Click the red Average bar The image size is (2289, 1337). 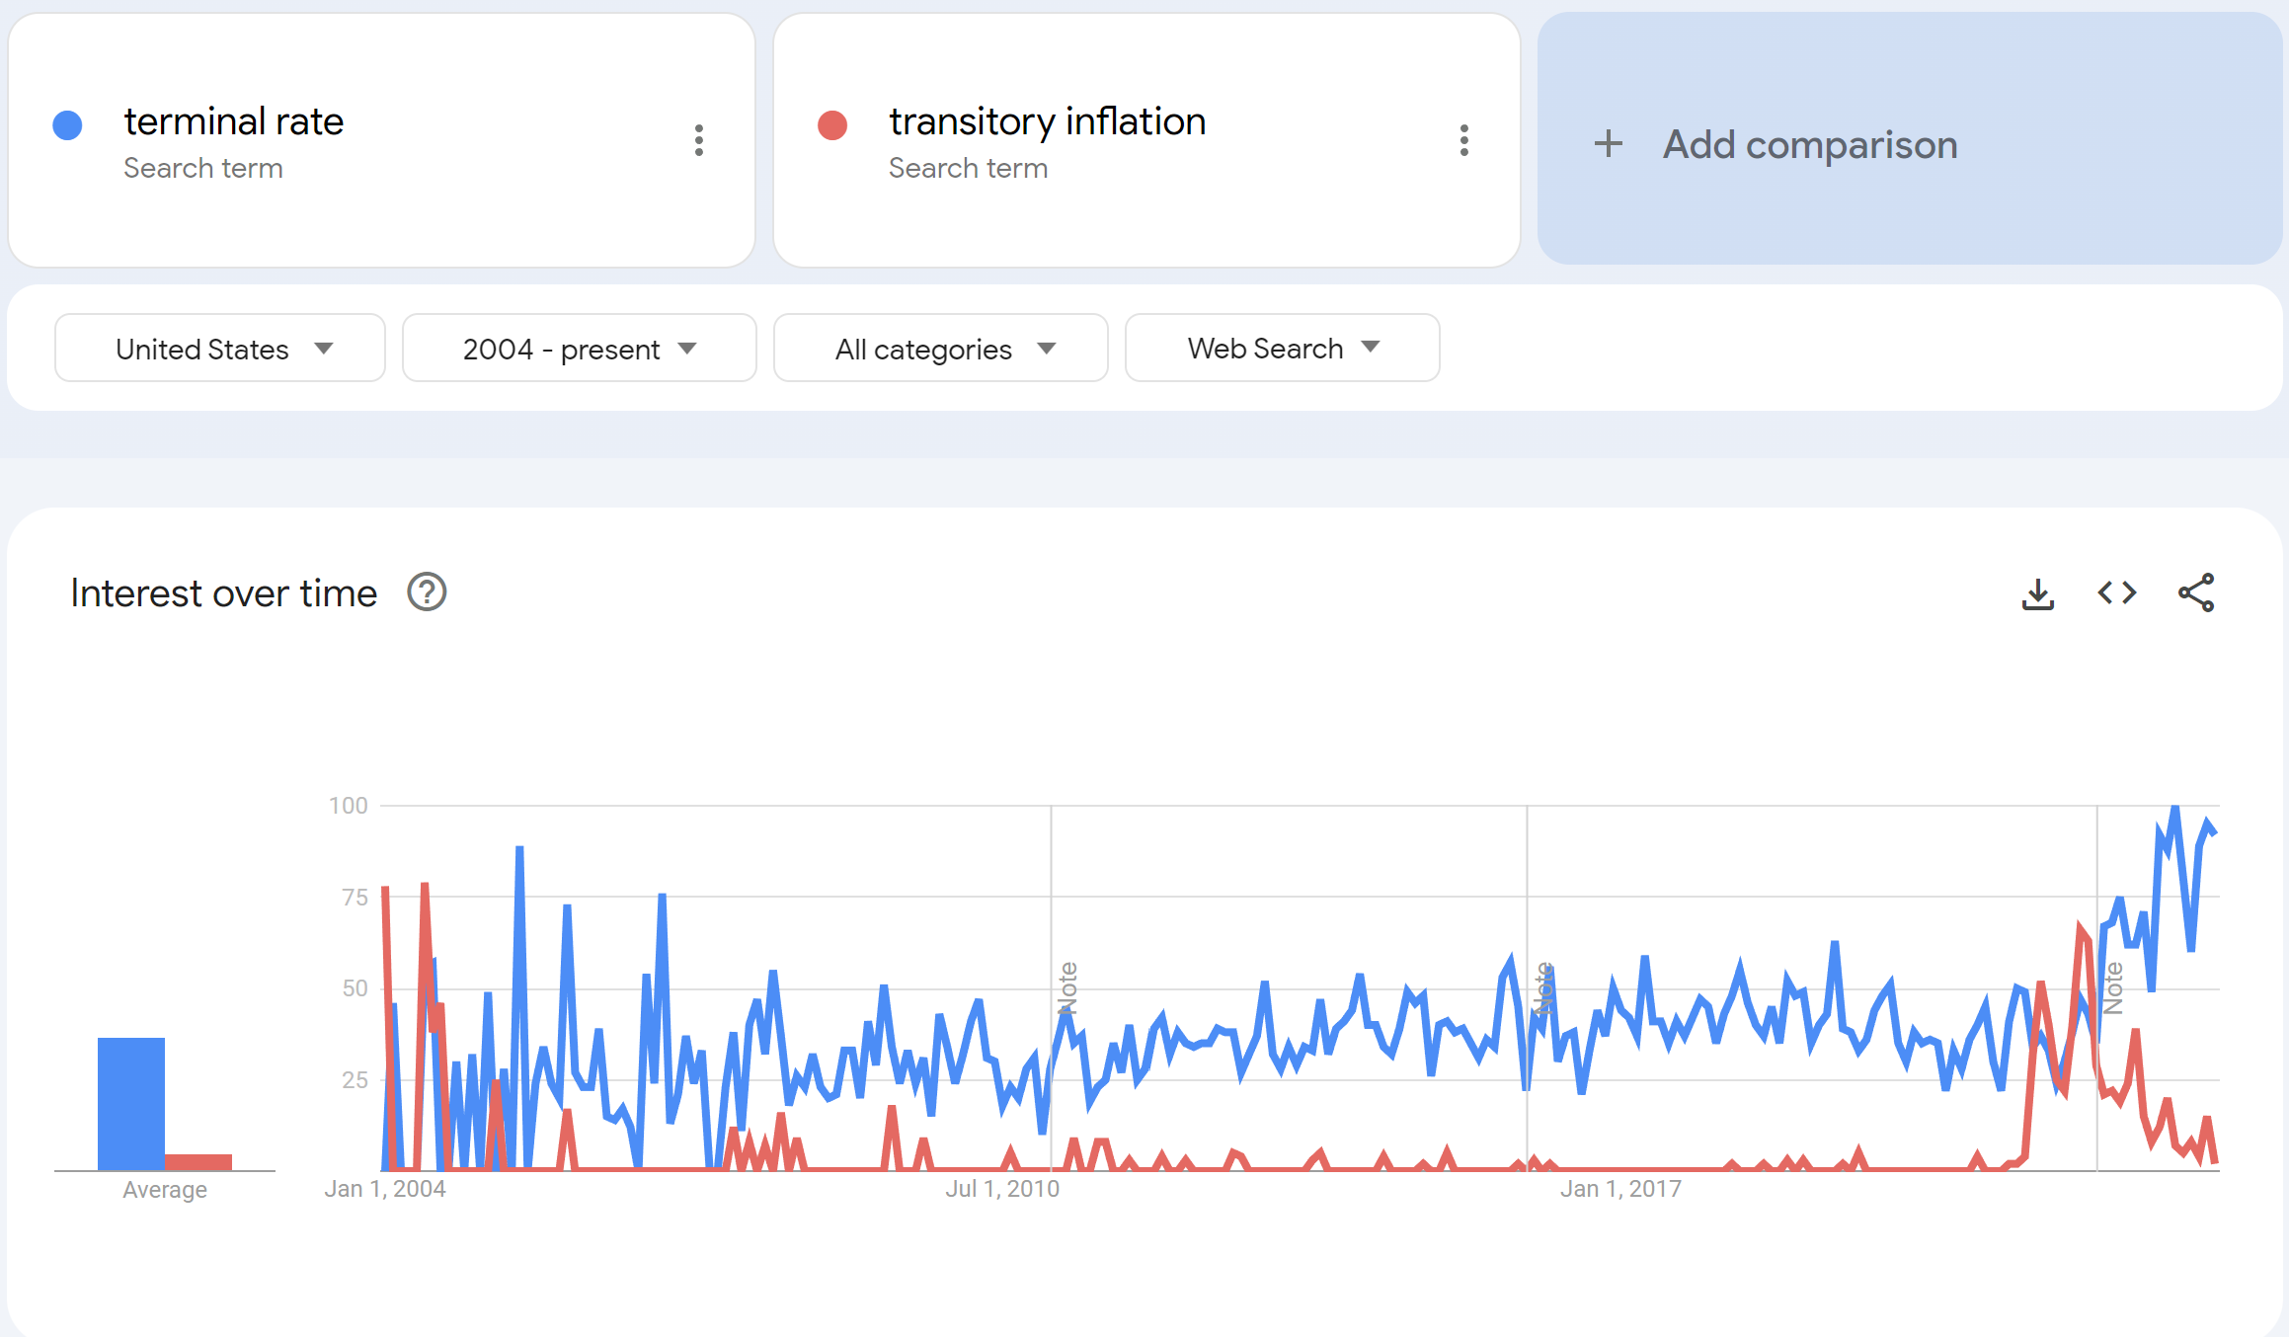click(x=198, y=1163)
